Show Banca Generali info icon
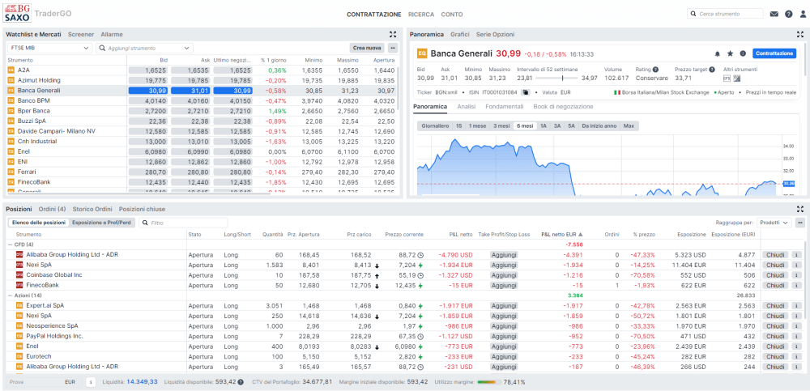The height and width of the screenshot is (391, 810). [x=743, y=53]
